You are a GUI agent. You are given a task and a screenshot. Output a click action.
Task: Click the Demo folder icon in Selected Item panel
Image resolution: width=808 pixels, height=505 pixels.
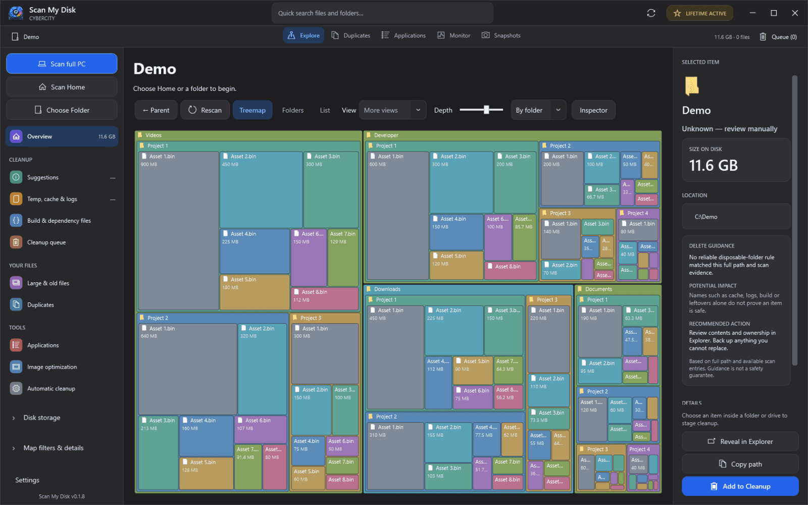point(692,86)
